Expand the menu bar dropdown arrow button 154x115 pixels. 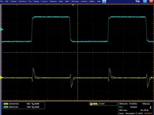point(104,1)
